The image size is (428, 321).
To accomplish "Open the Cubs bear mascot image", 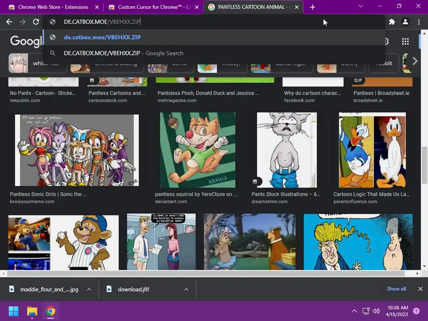I will 64,242.
